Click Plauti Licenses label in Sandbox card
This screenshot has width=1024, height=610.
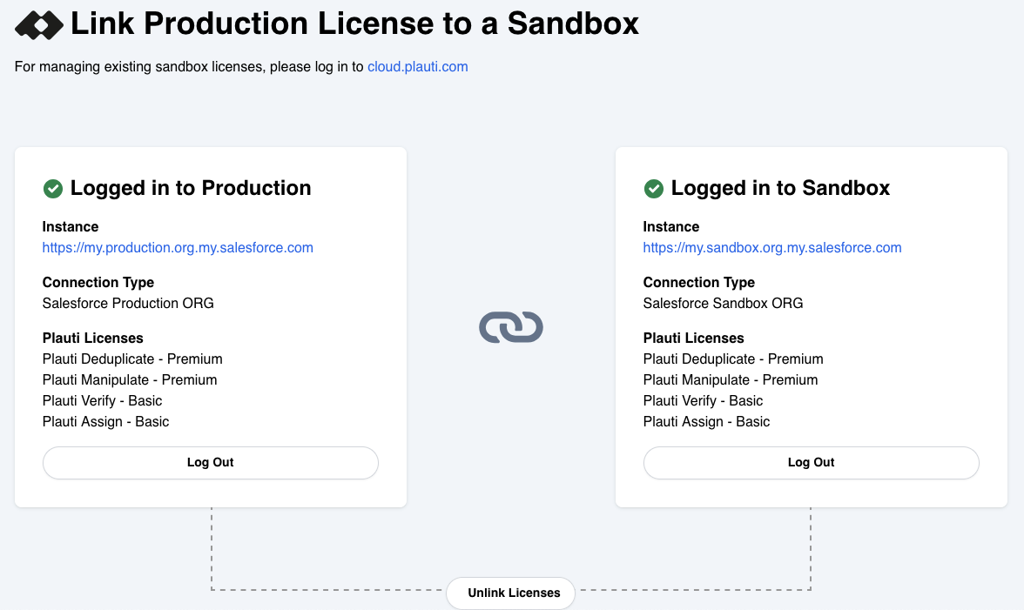pyautogui.click(x=693, y=338)
